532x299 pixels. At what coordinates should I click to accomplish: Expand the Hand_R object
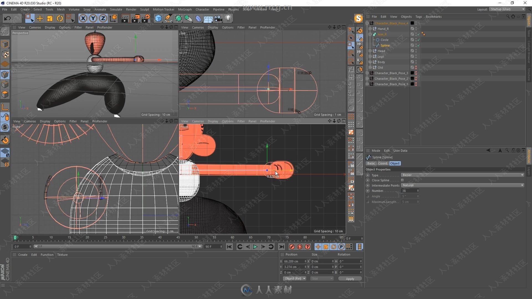(370, 29)
